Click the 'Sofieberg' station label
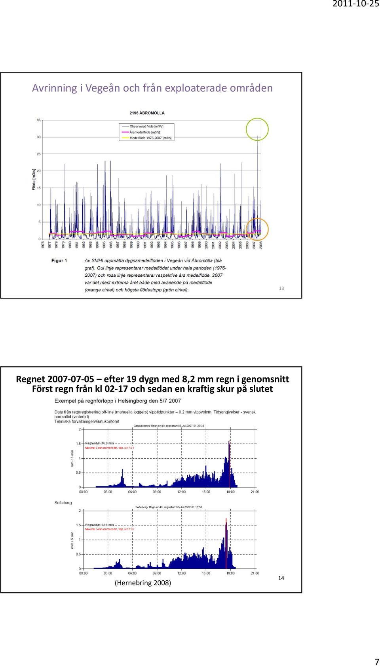This screenshot has width=380, height=666. 63,503
